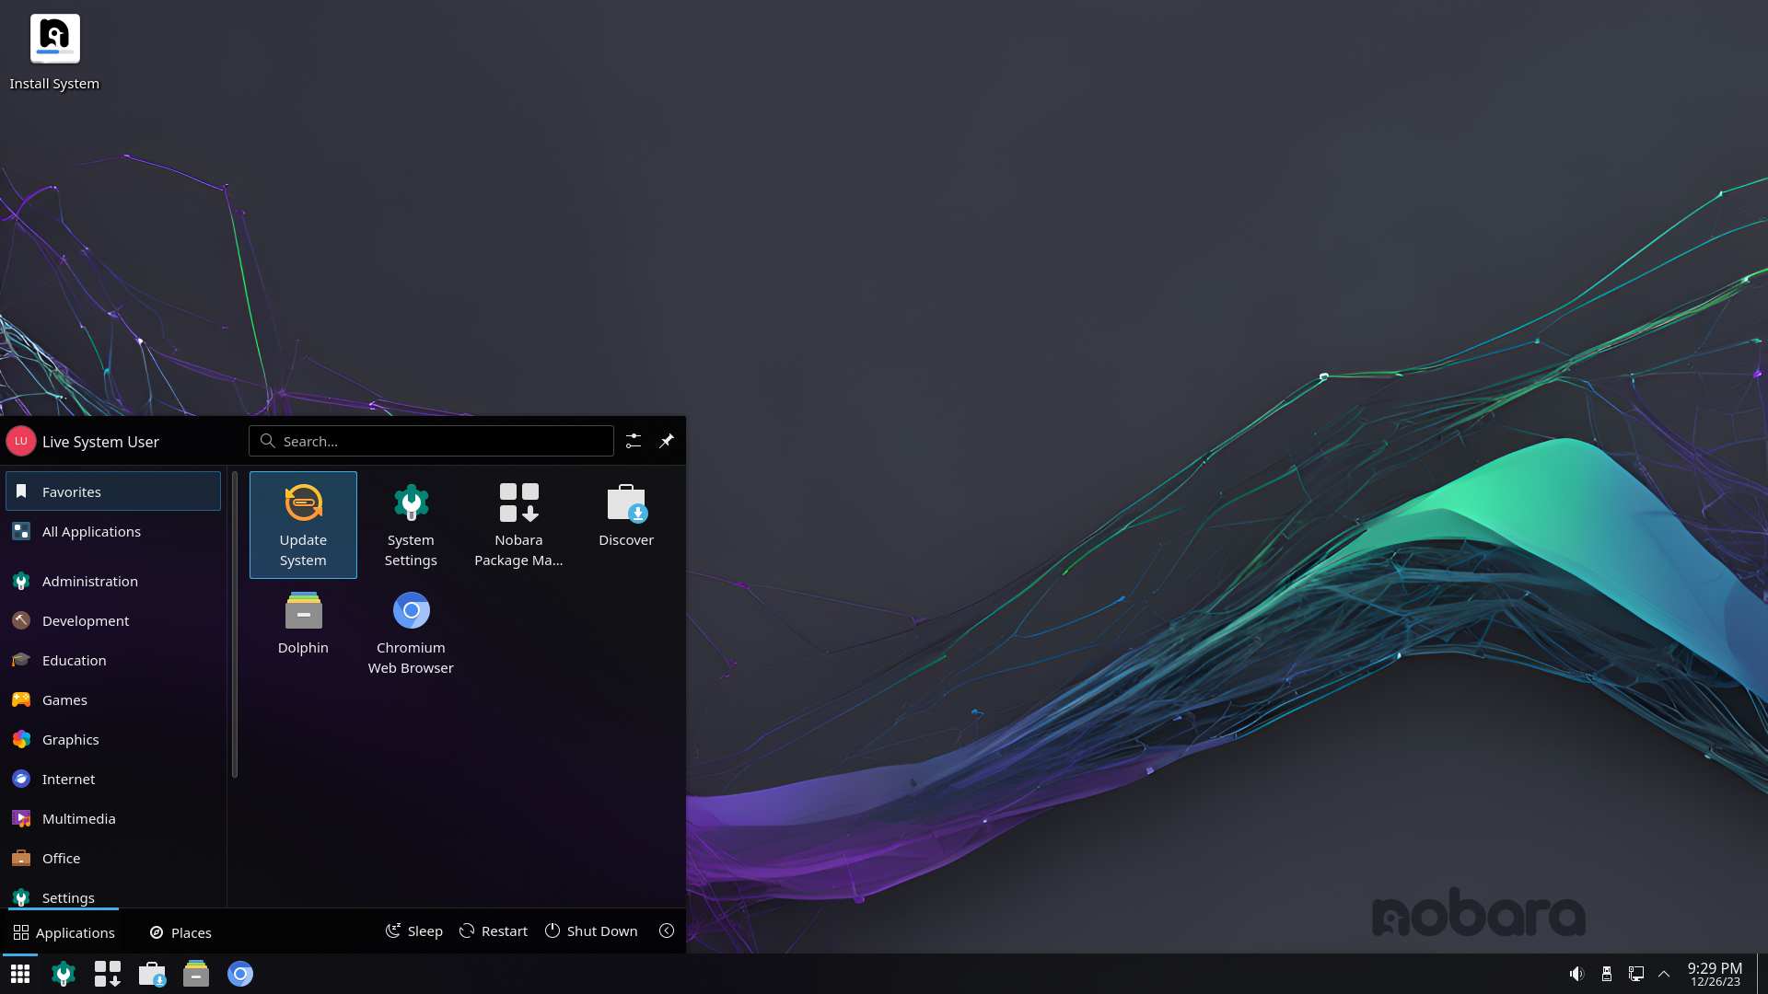The width and height of the screenshot is (1768, 994).
Task: Launch System Settings from favorites grid
Action: (411, 524)
